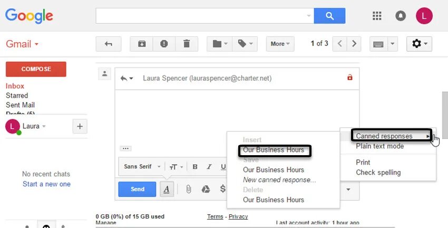
Task: Open the reply type arrow dropdown
Action: click(127, 79)
